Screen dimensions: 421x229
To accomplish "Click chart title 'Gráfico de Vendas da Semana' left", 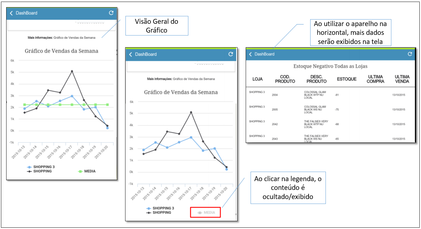I will click(x=62, y=51).
